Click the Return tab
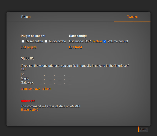The width and height of the screenshot is (157, 136). click(x=26, y=17)
